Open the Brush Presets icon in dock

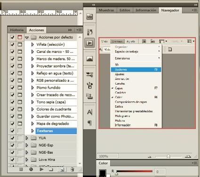89,75
